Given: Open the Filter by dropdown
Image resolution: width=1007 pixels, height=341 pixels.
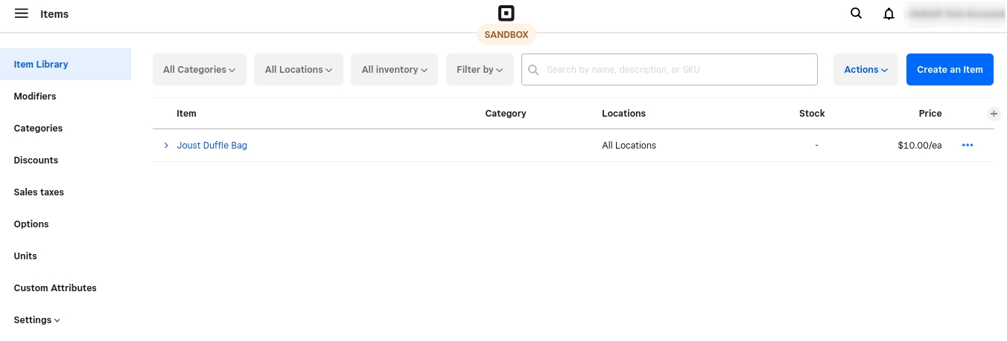Looking at the screenshot, I should click(x=480, y=70).
